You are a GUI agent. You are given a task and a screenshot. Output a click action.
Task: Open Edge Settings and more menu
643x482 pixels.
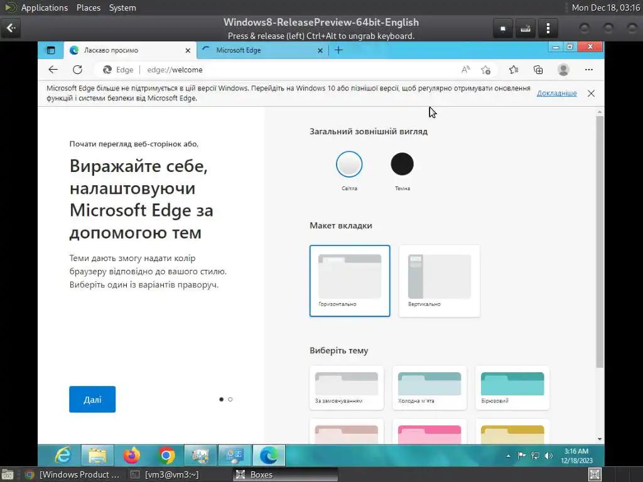[x=589, y=70]
